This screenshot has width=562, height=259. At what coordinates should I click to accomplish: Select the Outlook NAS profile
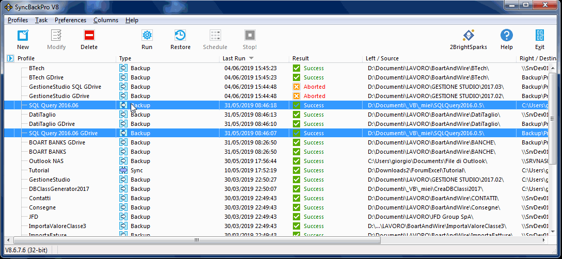[46, 161]
